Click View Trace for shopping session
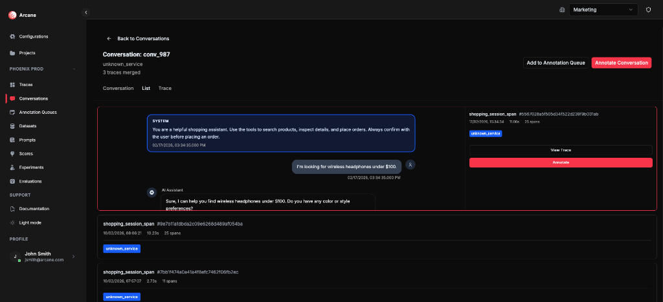This screenshot has height=302, width=663. click(x=561, y=150)
